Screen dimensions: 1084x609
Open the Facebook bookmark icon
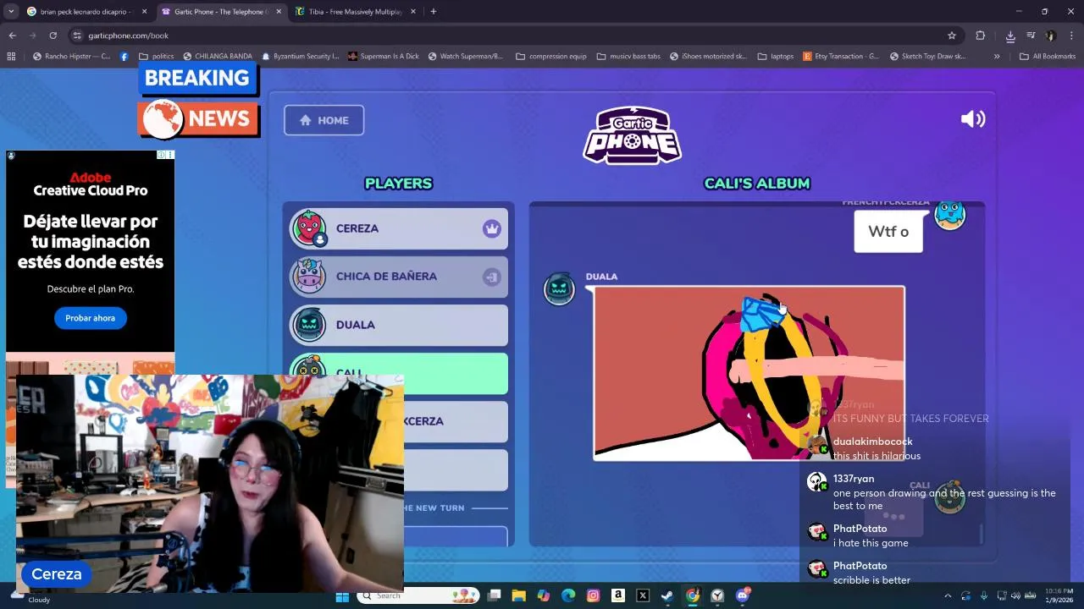pos(124,57)
